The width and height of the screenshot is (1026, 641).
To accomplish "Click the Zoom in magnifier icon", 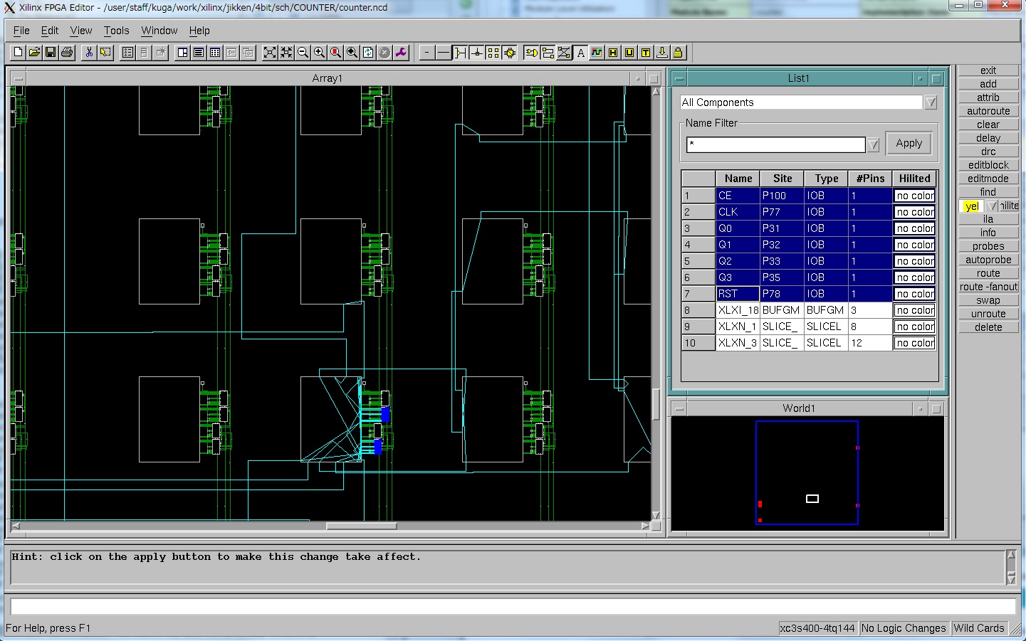I will point(319,53).
